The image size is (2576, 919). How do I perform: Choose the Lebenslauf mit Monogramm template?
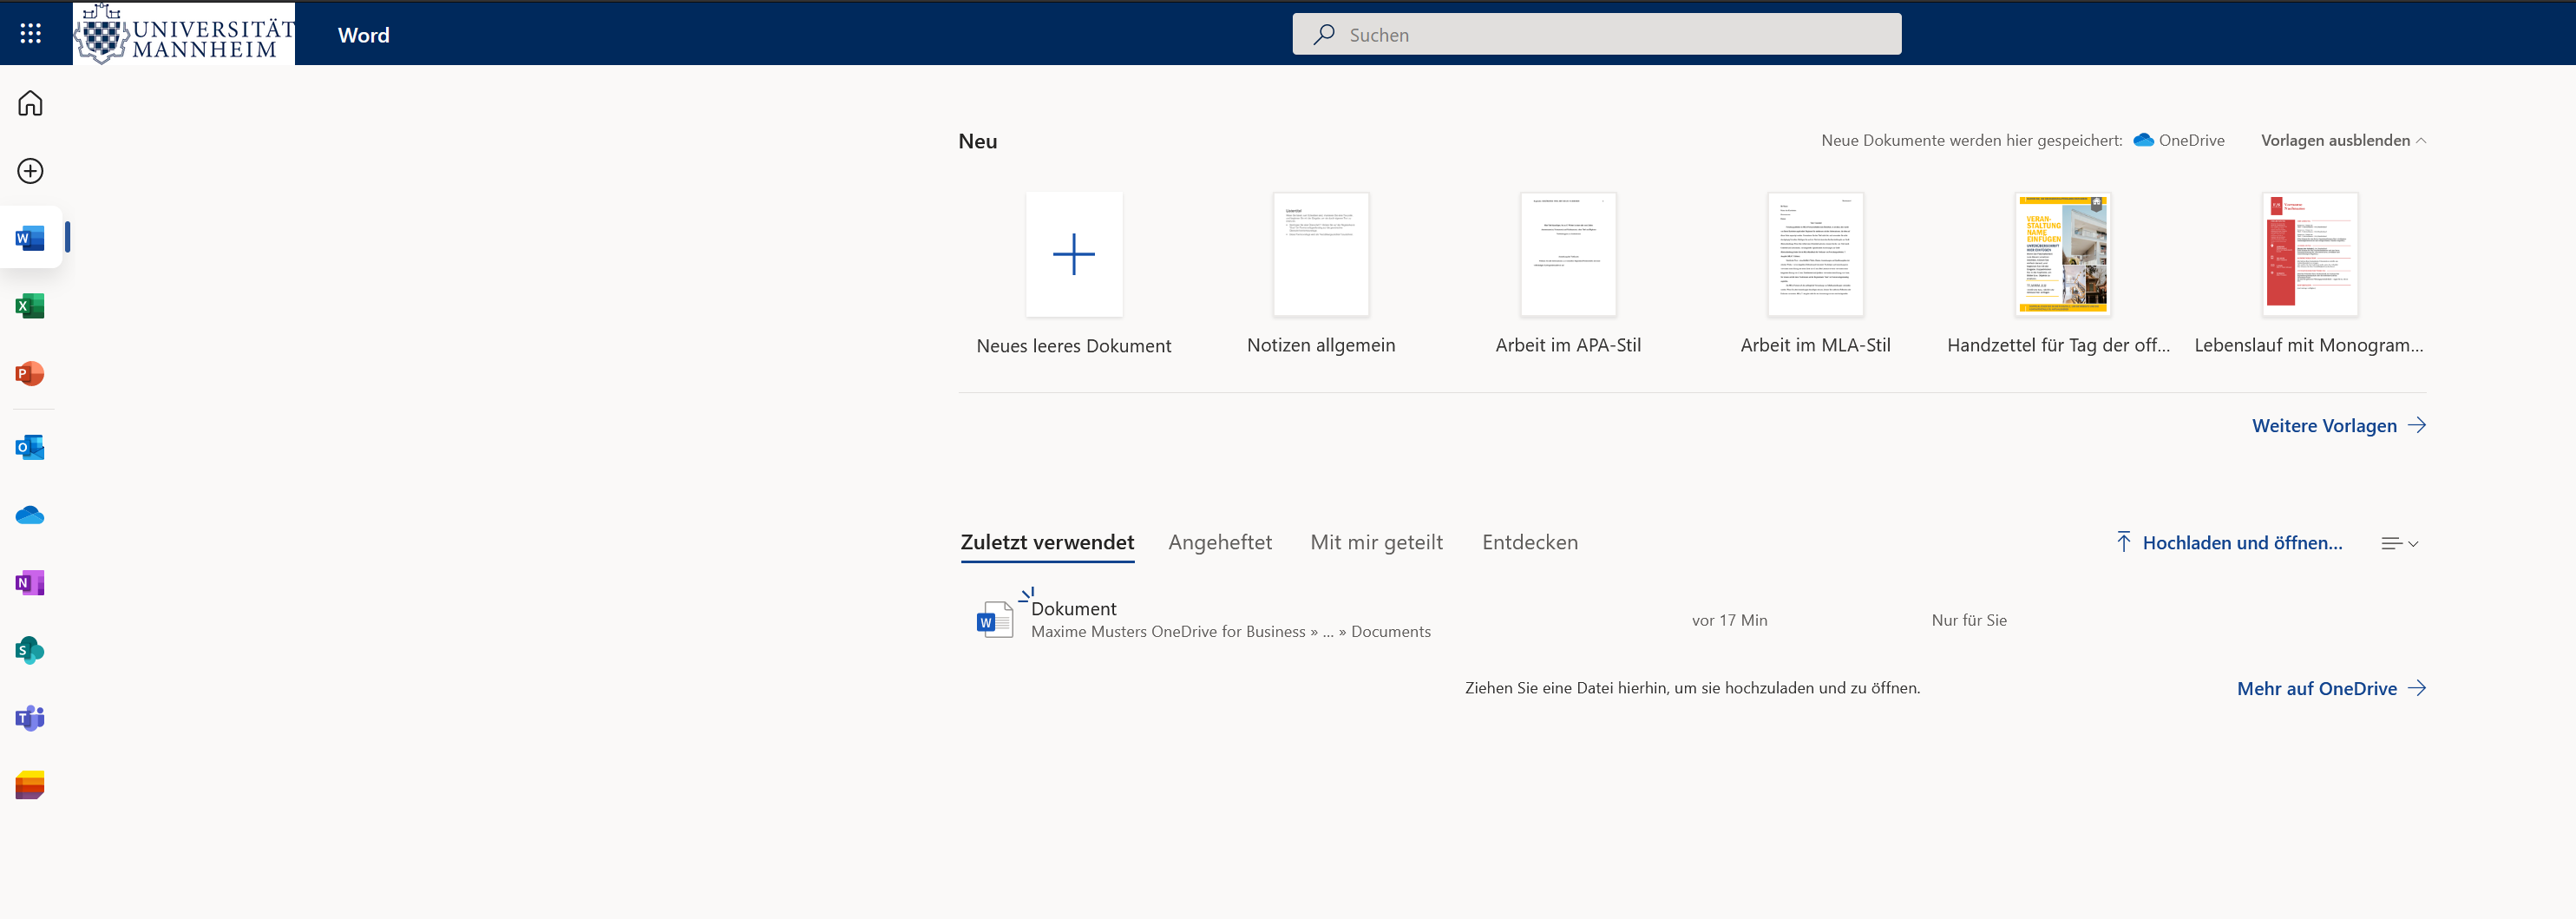(2310, 254)
